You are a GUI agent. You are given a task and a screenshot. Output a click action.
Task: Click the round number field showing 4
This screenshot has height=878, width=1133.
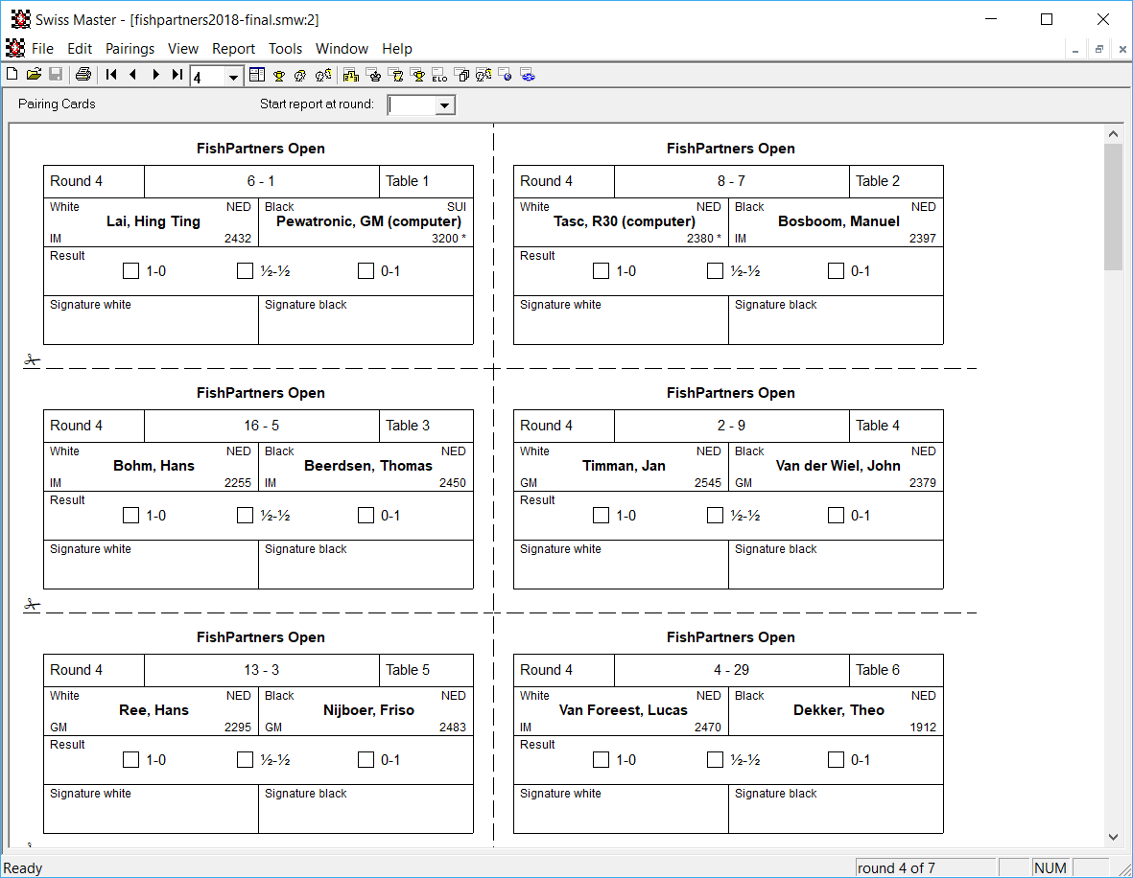[208, 77]
